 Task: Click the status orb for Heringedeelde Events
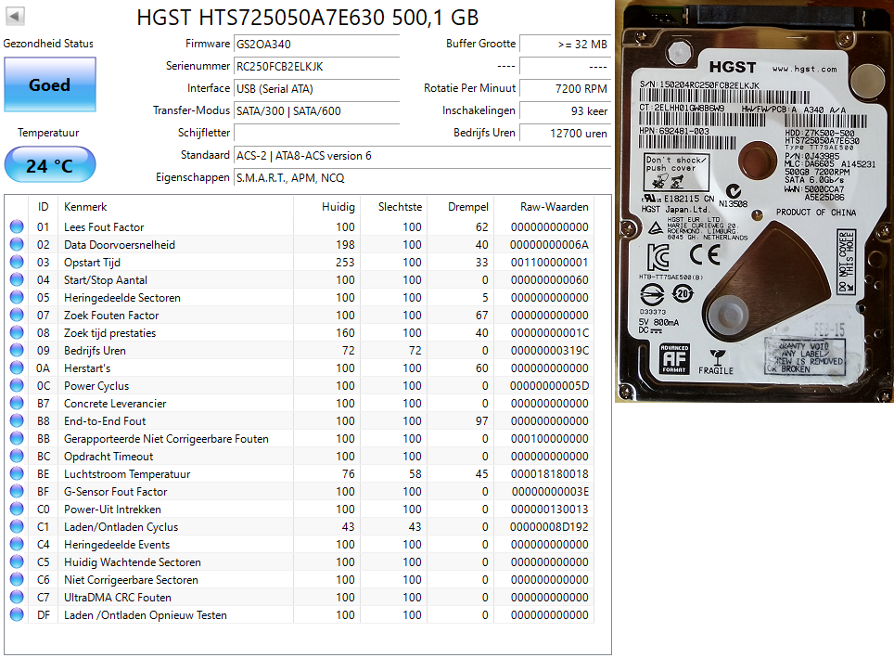[17, 545]
